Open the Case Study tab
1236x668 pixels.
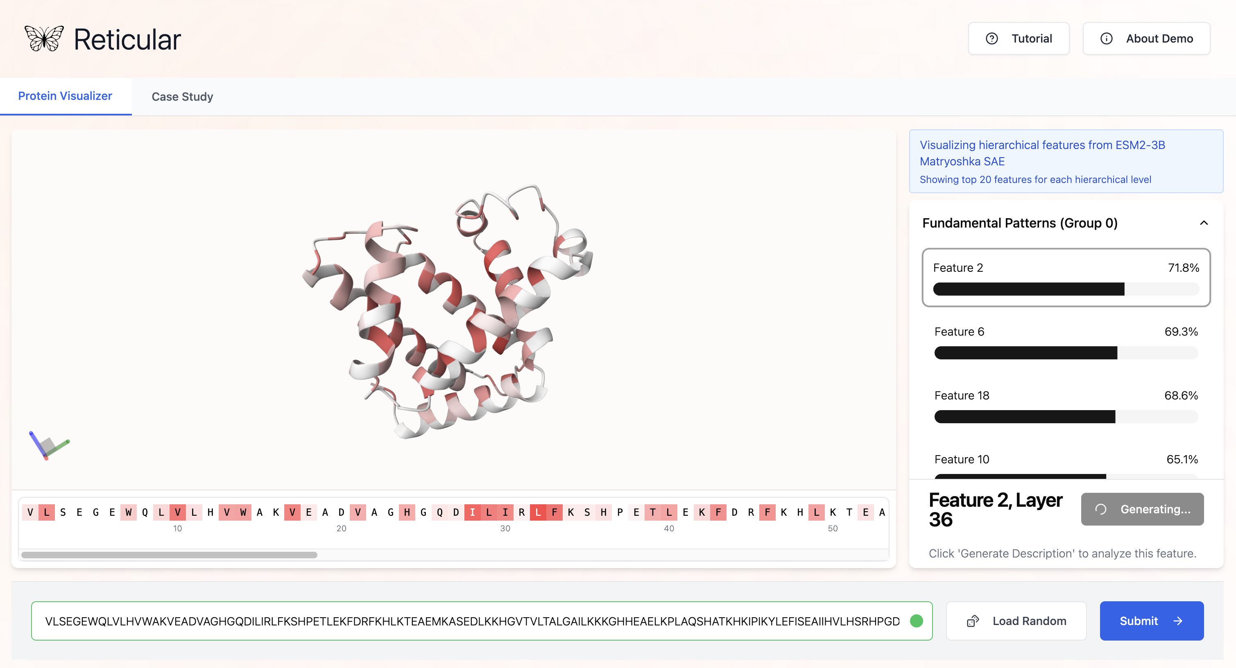pos(182,96)
